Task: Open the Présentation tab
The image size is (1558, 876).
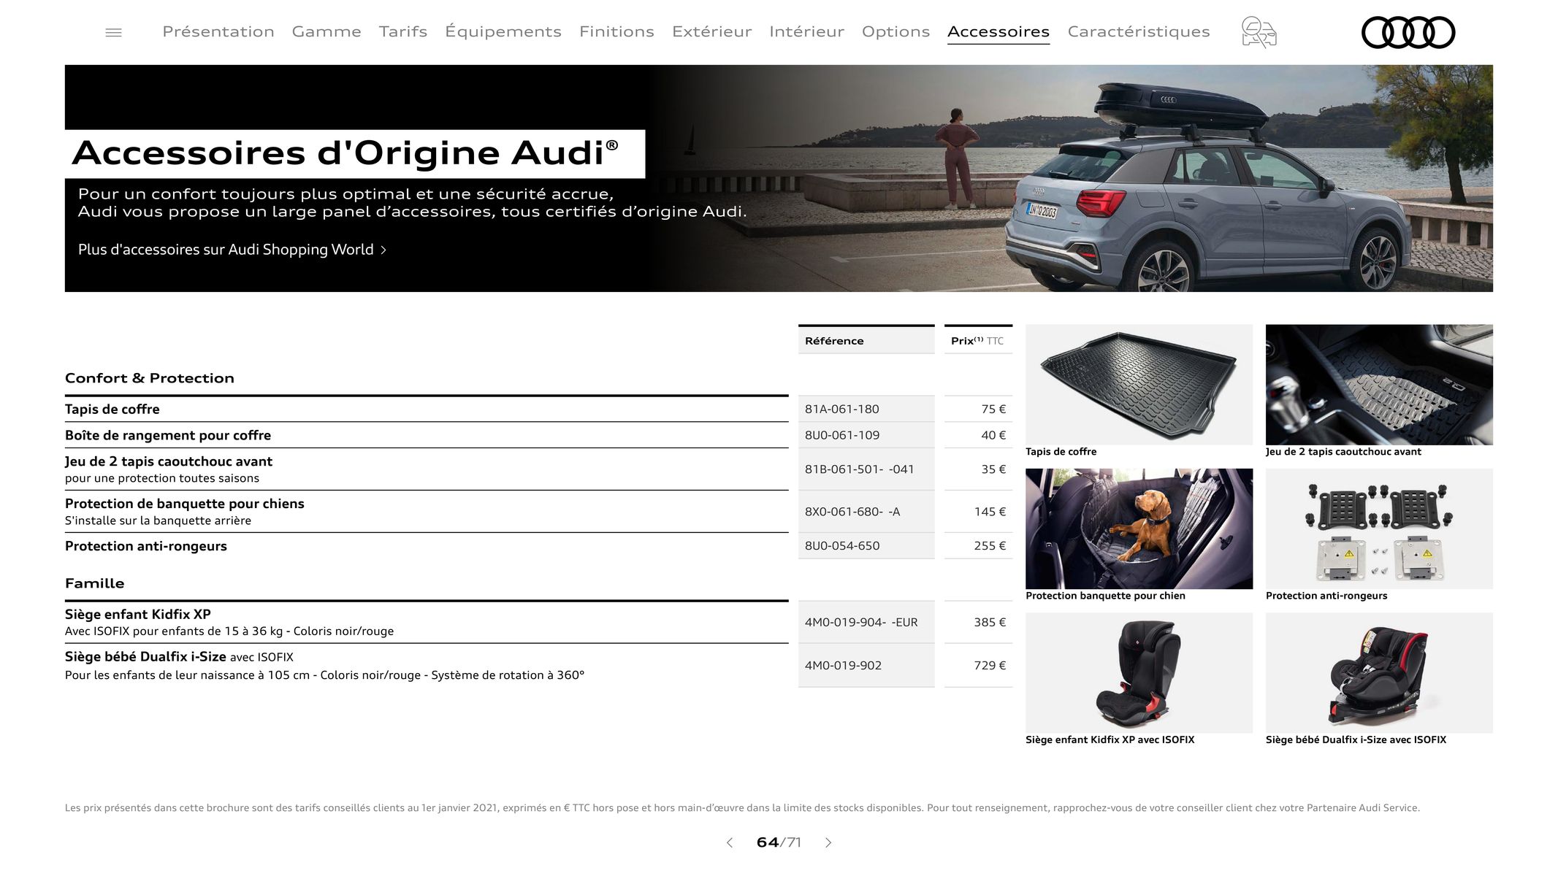Action: tap(218, 31)
